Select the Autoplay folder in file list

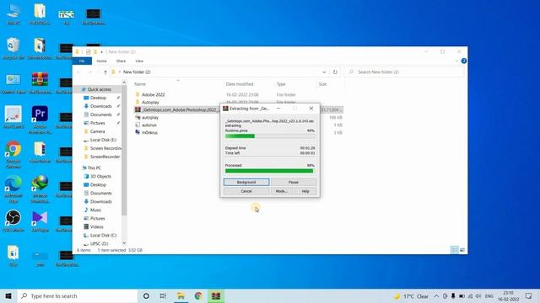[150, 102]
